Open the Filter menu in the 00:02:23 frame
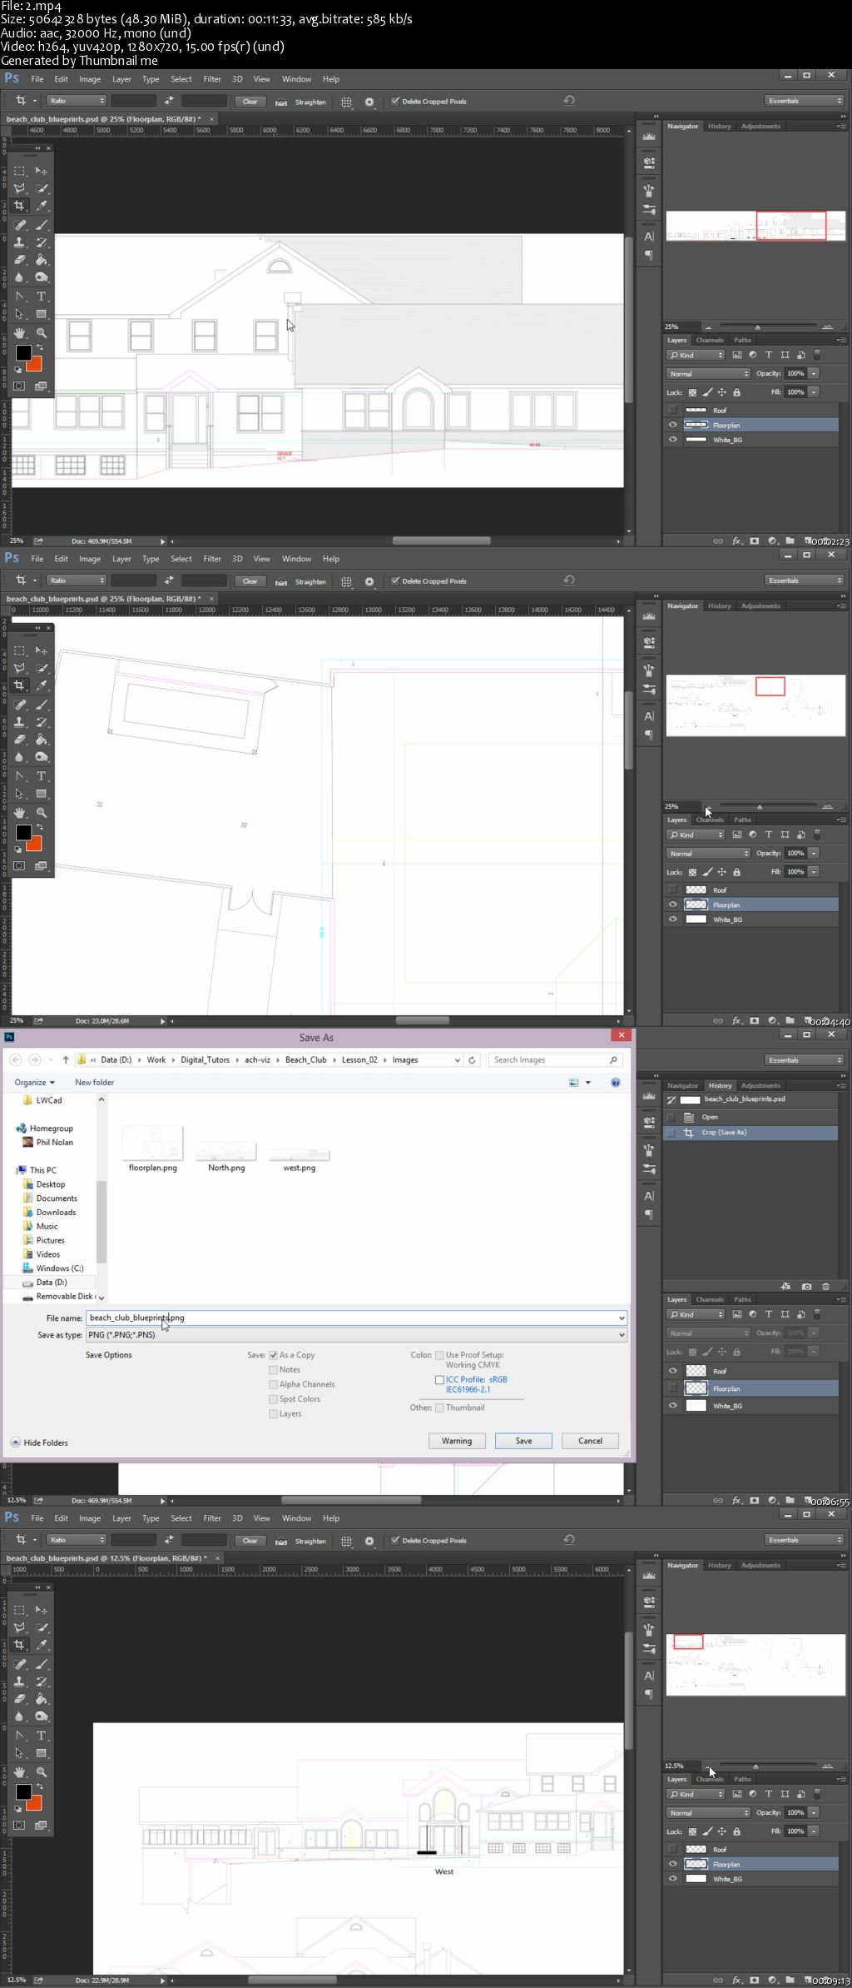Viewport: 852px width, 1988px height. tap(212, 79)
